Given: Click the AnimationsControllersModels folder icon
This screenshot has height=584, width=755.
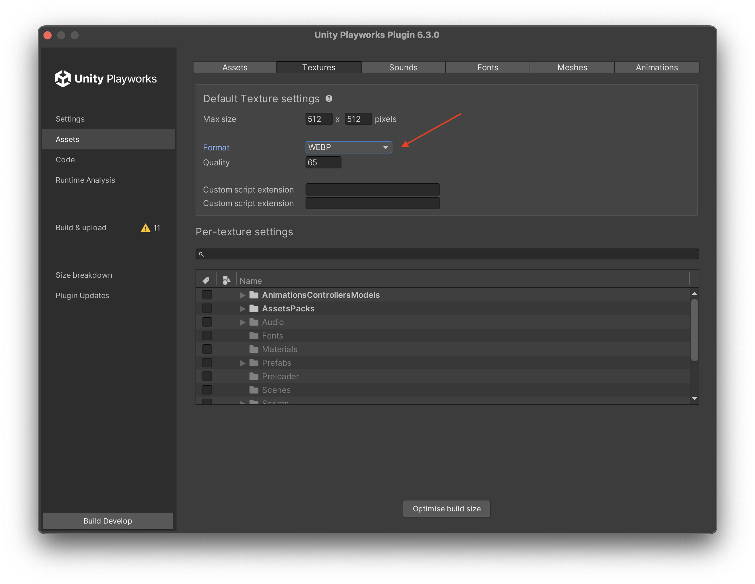Looking at the screenshot, I should pyautogui.click(x=254, y=295).
